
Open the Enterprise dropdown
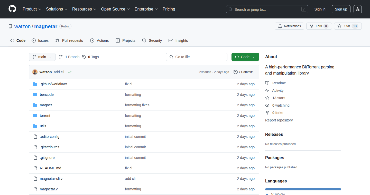[x=146, y=9]
